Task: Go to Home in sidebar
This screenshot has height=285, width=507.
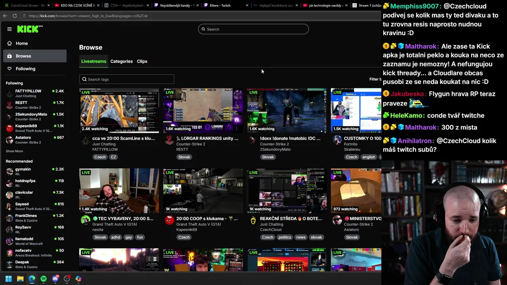Action: pyautogui.click(x=35, y=43)
